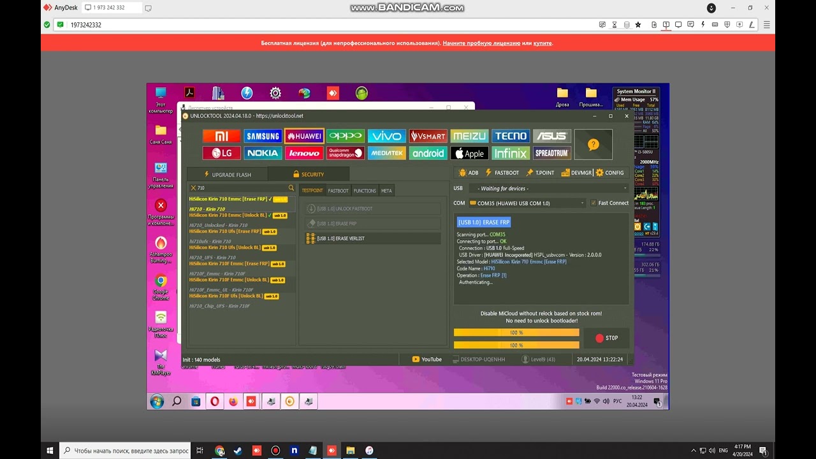Open the ADB toolbar button
Viewport: 816px width, 459px height.
click(469, 173)
